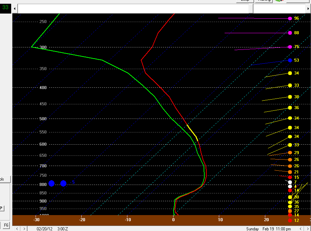Click the 300 pressure level label

43,47
